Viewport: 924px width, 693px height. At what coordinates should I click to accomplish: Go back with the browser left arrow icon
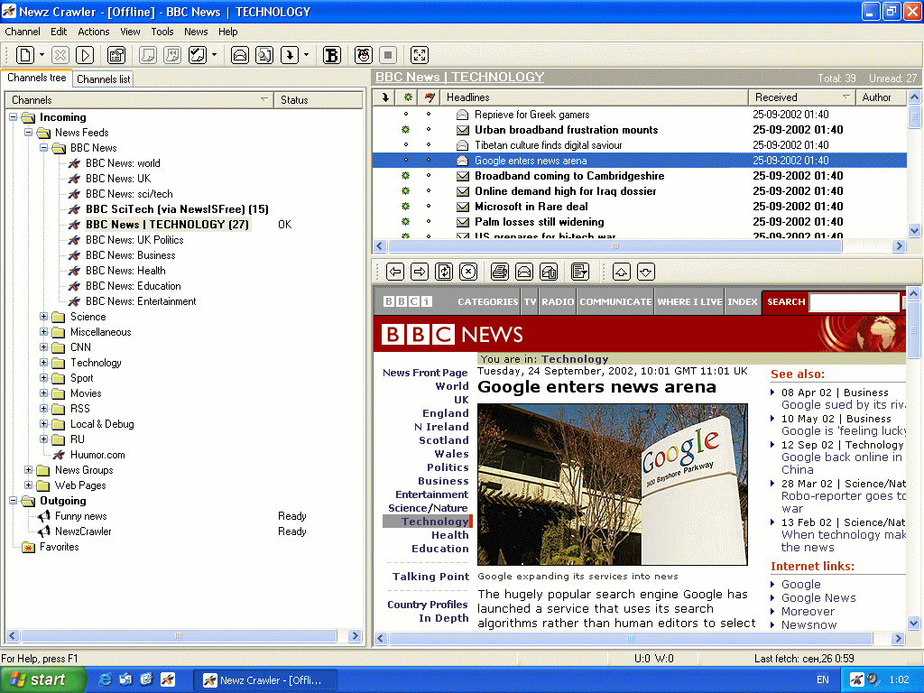click(395, 272)
